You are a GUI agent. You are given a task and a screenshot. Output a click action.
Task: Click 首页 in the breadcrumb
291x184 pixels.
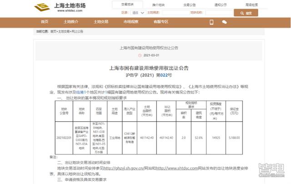point(53,31)
